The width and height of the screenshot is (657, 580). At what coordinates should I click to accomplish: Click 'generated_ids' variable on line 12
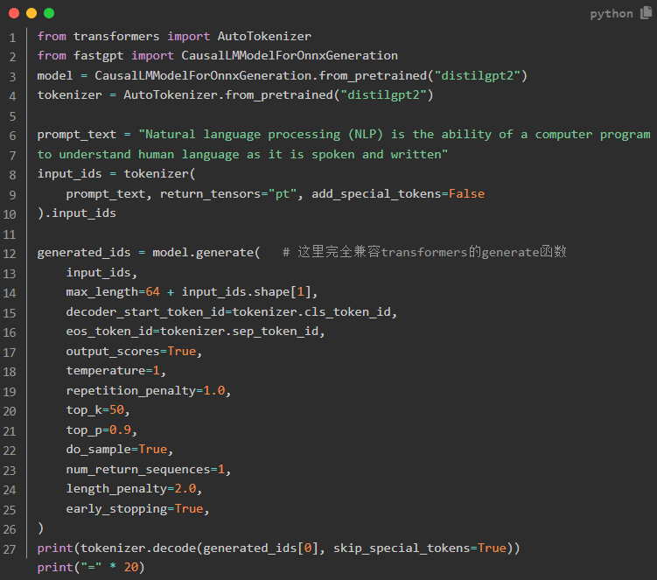pyautogui.click(x=84, y=253)
